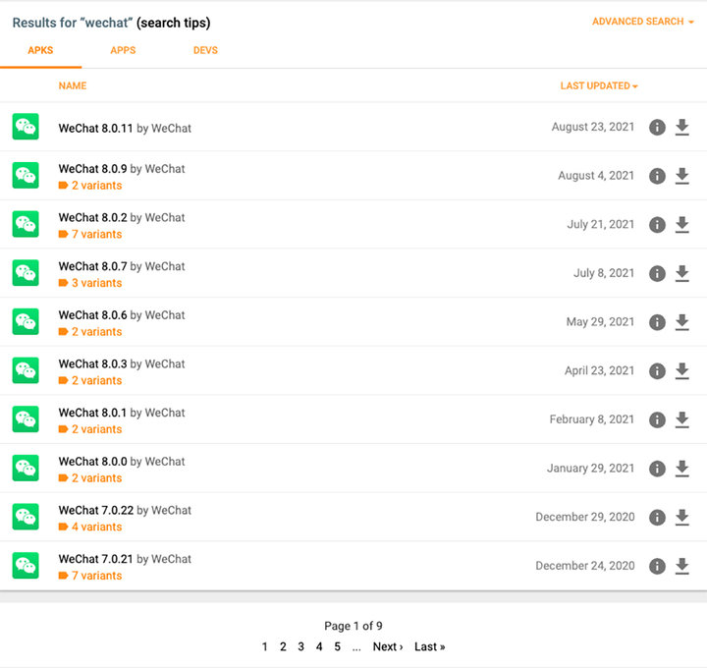Open the search tips link

174,23
